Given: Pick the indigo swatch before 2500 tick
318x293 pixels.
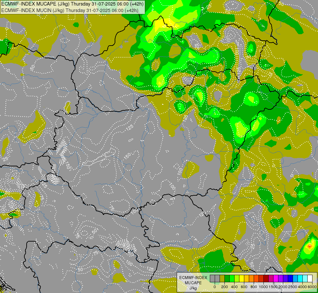Looking at the screenshot, I should point(286,278).
